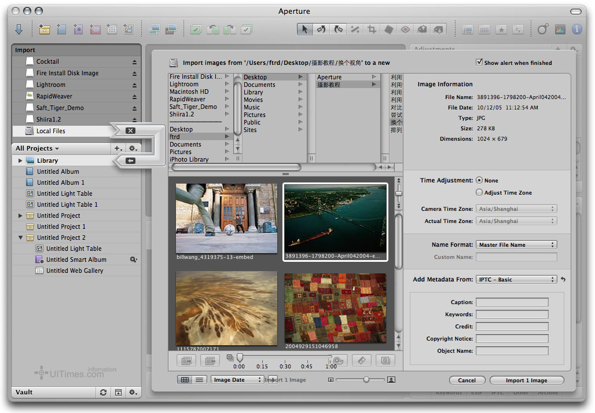Open the Add Metadata From dropdown
The width and height of the screenshot is (595, 413).
coord(516,279)
